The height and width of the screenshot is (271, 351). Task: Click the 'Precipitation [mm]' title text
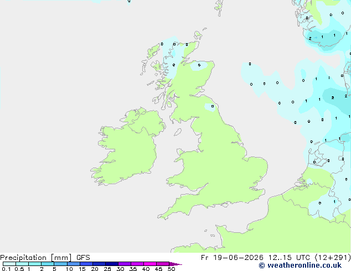point(36,258)
